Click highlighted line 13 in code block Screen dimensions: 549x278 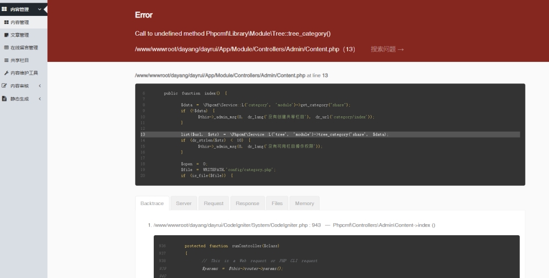[x=329, y=134]
